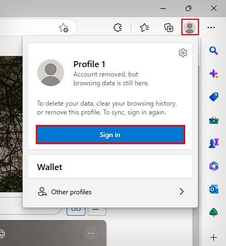Click the ellipsis on the gray card
The height and width of the screenshot is (246, 226).
coord(91,233)
